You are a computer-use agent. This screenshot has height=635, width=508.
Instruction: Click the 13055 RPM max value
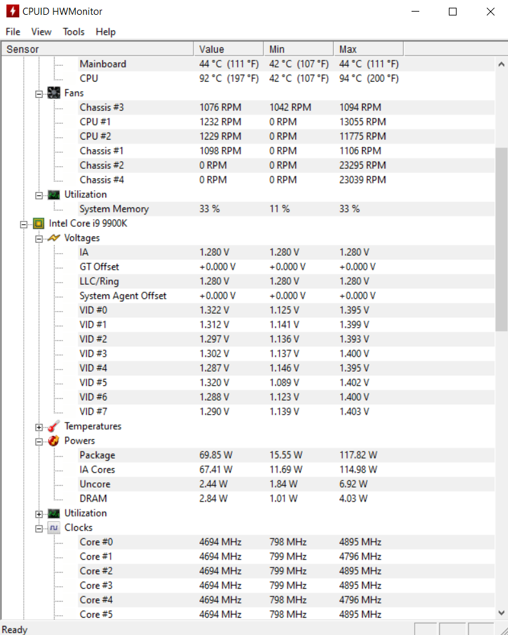(363, 122)
